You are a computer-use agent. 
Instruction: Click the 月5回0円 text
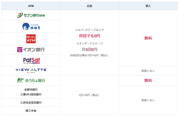coord(89,50)
